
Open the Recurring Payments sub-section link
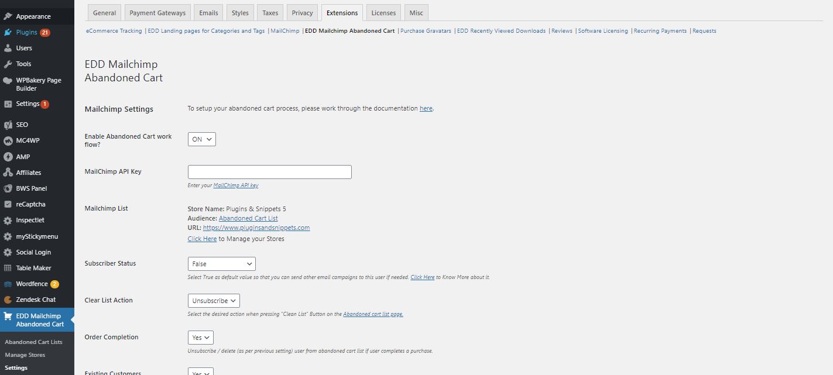[x=660, y=31]
